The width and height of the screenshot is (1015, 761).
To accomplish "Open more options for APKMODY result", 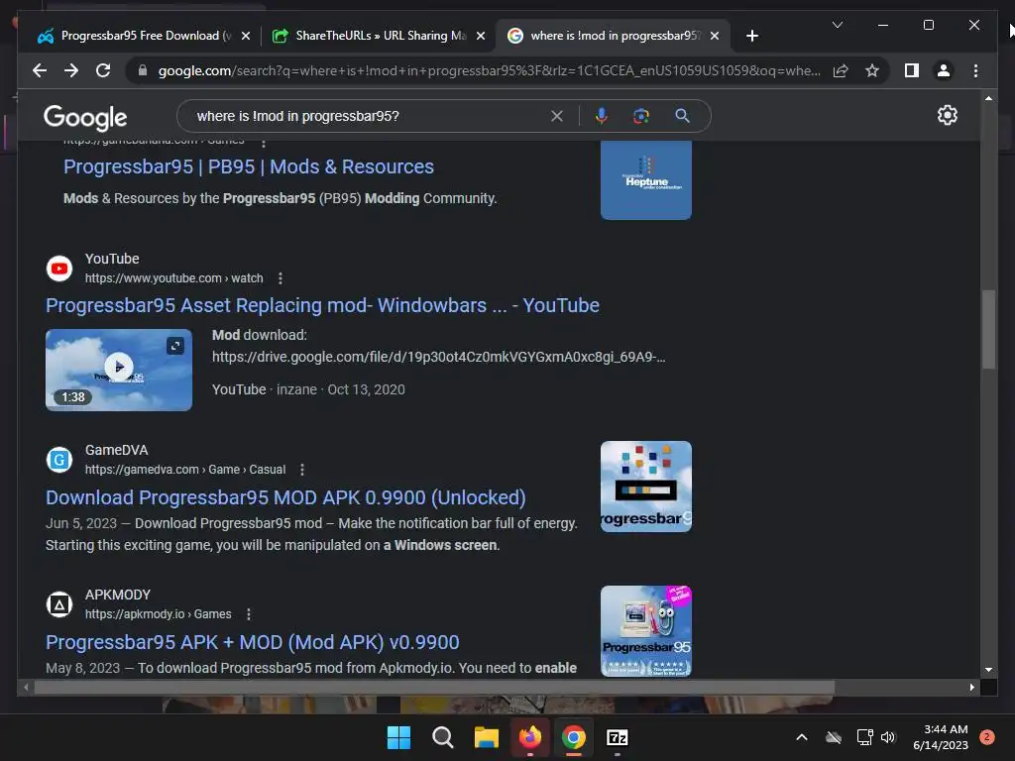I will pyautogui.click(x=249, y=614).
